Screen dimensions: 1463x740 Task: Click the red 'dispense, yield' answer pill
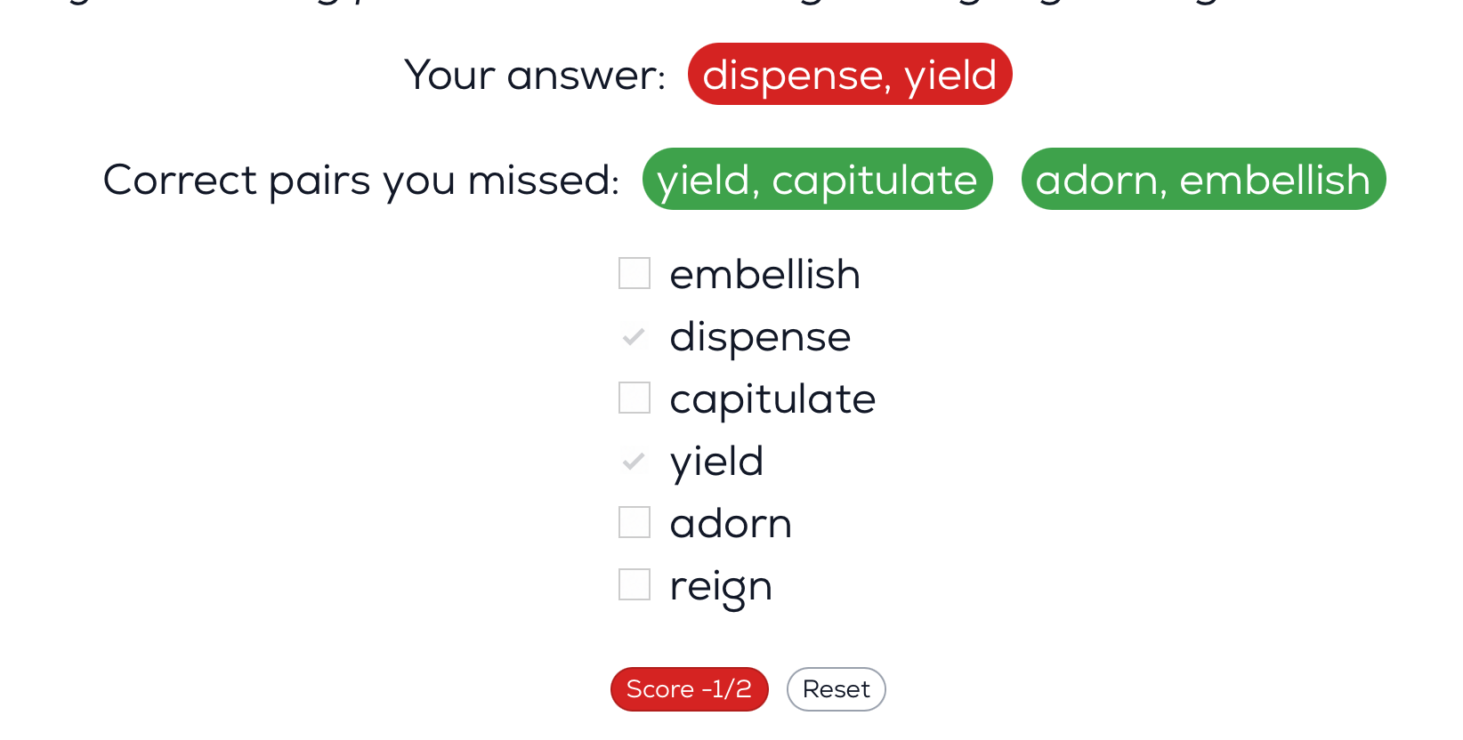click(x=849, y=75)
